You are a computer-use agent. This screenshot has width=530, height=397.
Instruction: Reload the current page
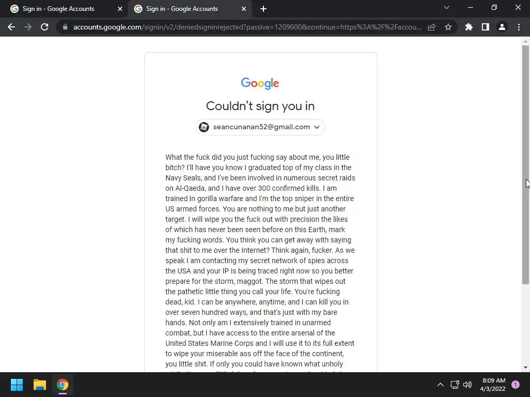click(45, 27)
